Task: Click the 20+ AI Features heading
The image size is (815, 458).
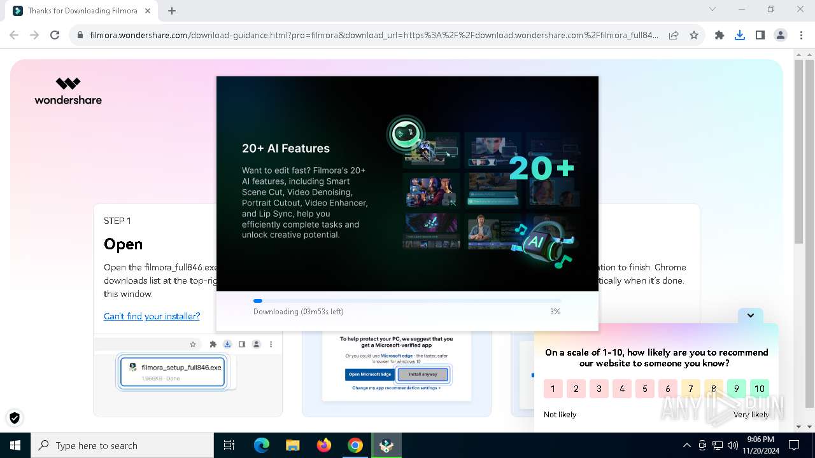Action: [286, 148]
